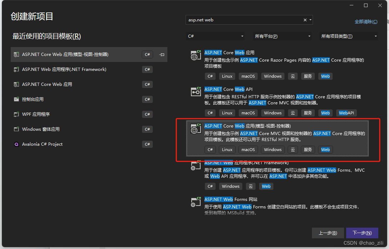
Task: Pin the recent MVC template with pin icon
Action: 162,55
